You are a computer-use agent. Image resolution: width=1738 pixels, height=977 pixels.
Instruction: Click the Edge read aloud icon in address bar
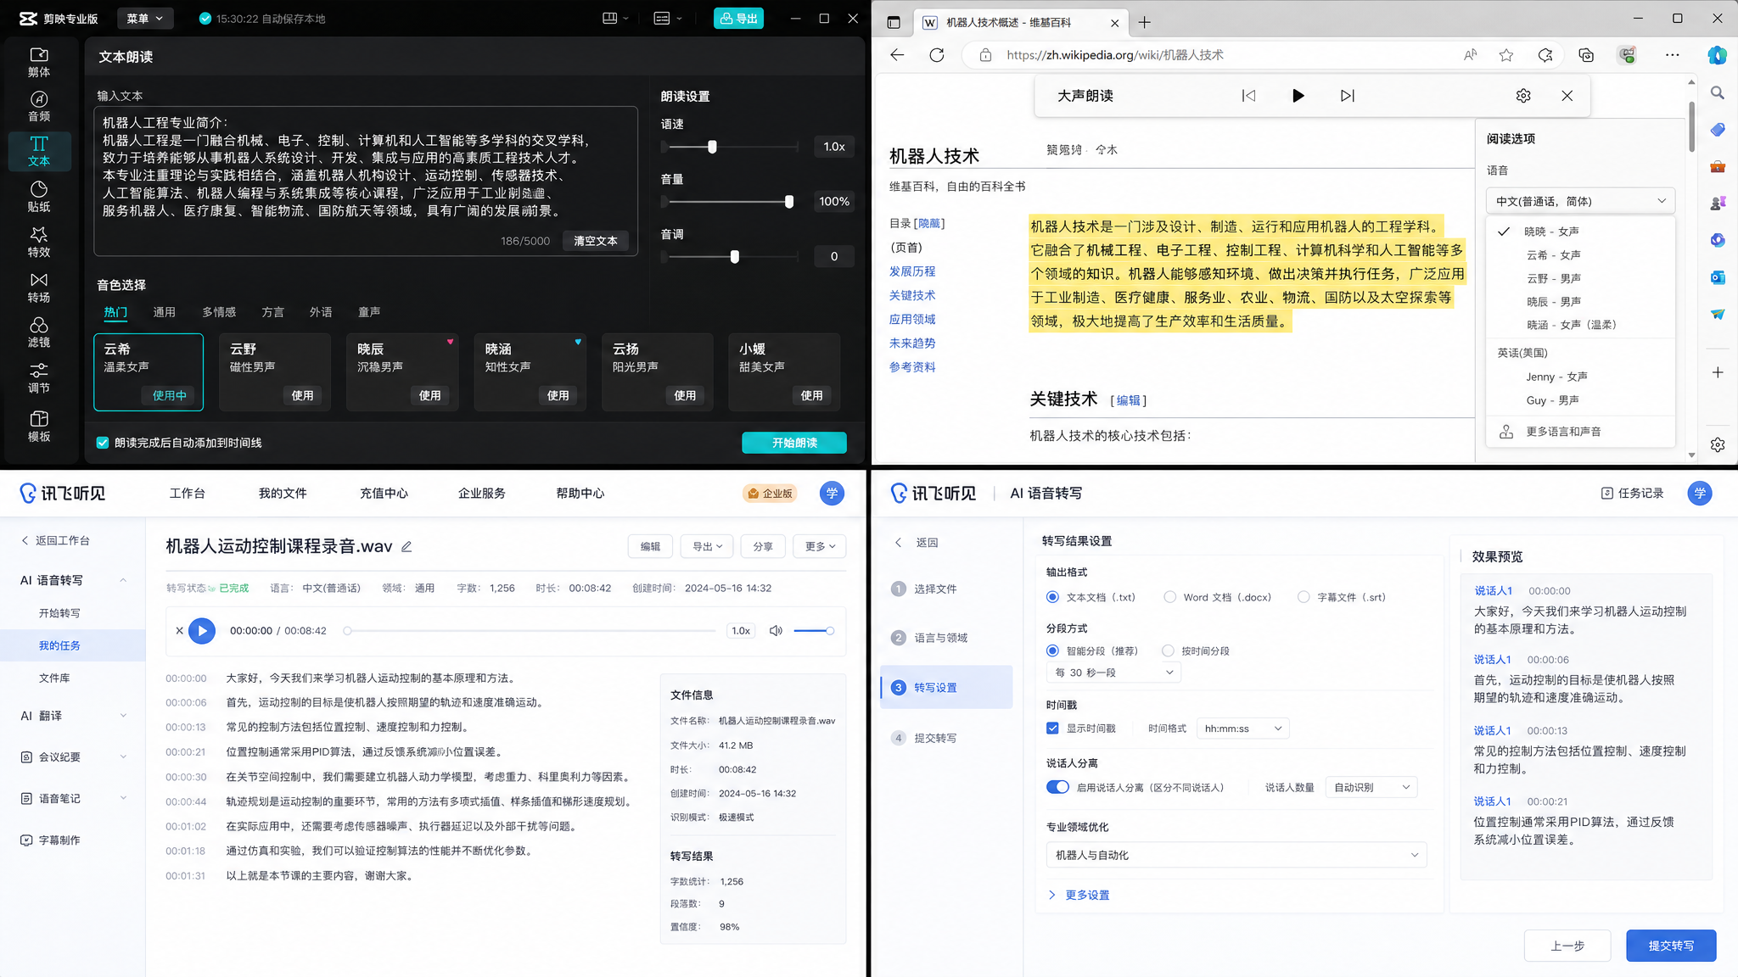(x=1471, y=55)
